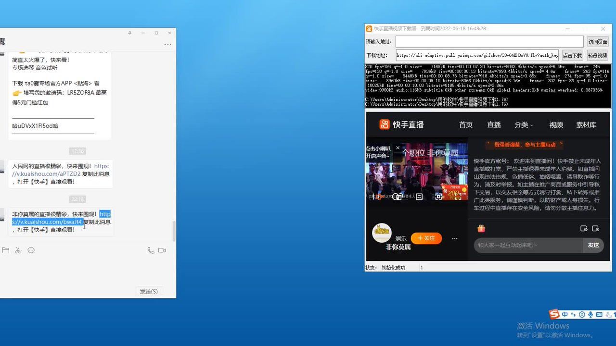This screenshot has height=346, width=616.
Task: Click the 请输入地址 input field
Action: (489, 42)
